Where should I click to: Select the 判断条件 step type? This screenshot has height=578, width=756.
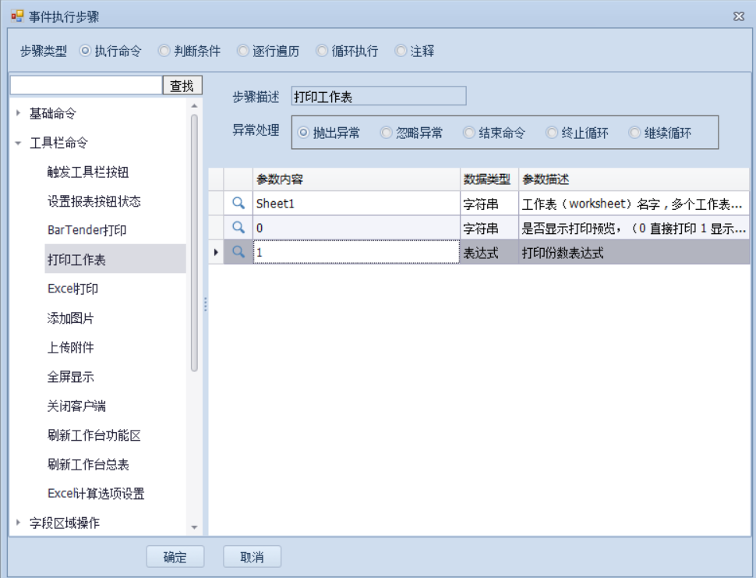(164, 51)
